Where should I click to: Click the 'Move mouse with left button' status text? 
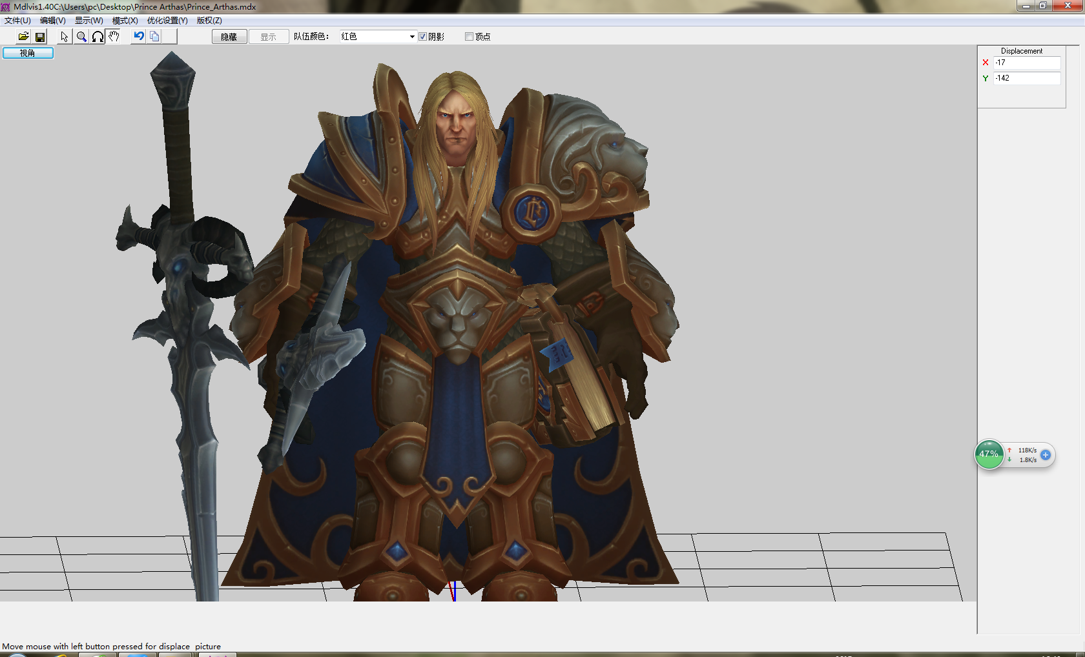[x=112, y=646]
